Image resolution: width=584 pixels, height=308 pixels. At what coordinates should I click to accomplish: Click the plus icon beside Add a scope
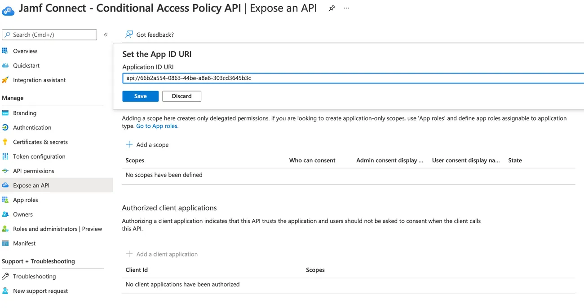(x=129, y=144)
